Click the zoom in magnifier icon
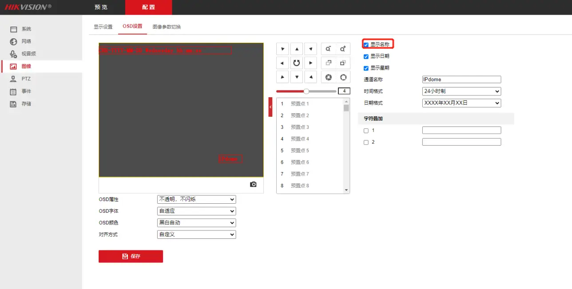The image size is (572, 289). coord(343,49)
